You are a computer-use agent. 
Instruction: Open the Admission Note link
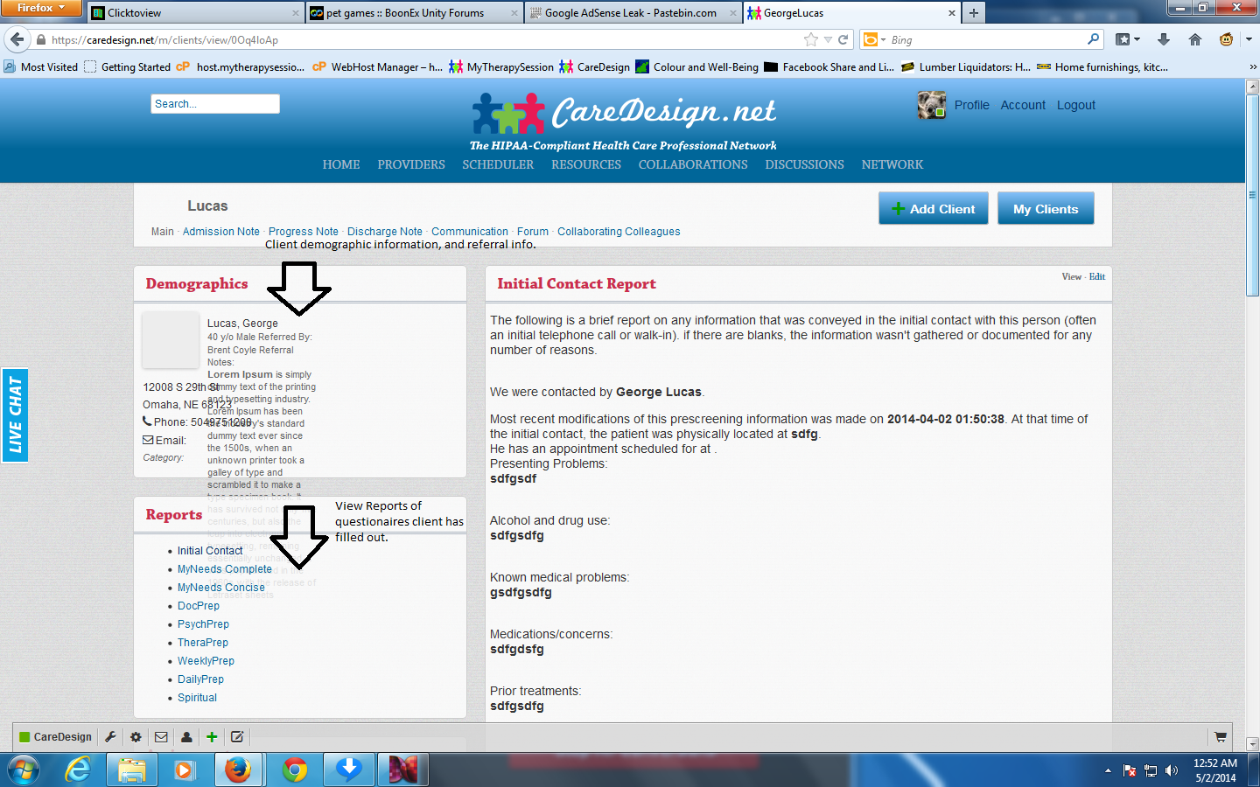221,232
